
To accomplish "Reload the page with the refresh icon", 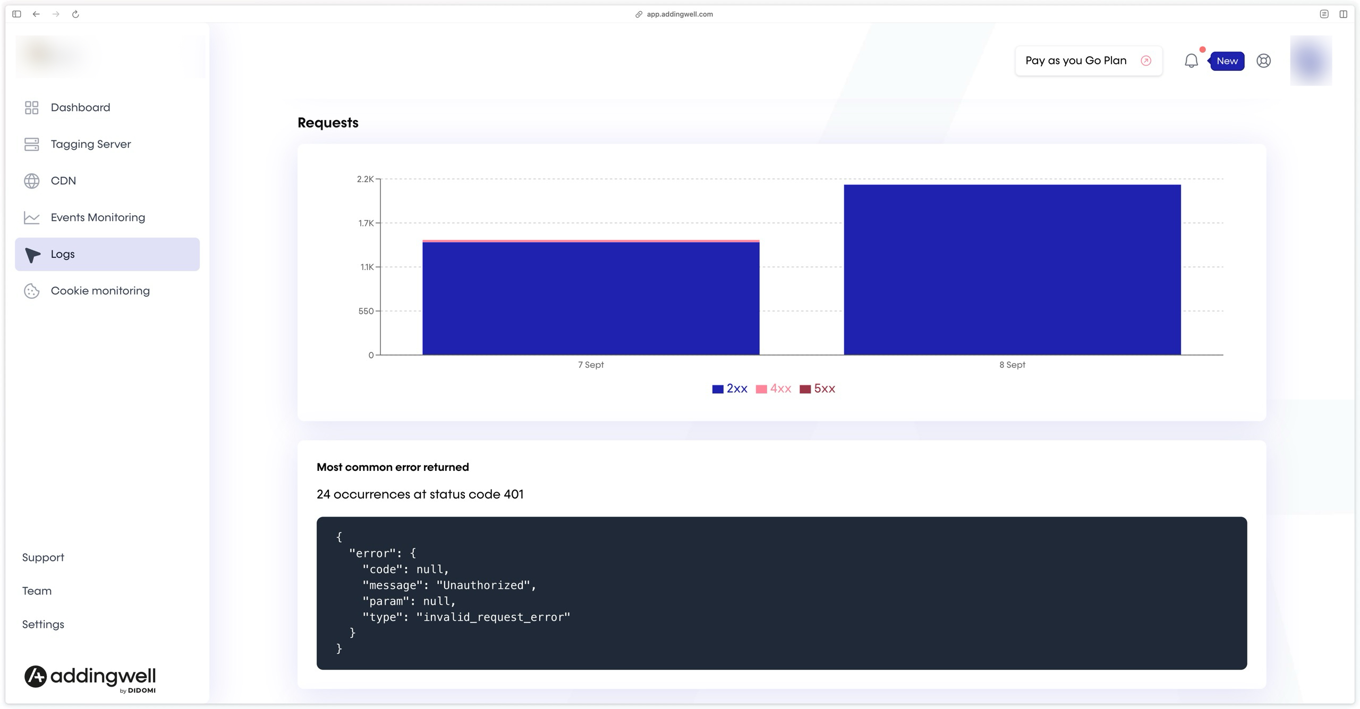I will (75, 14).
